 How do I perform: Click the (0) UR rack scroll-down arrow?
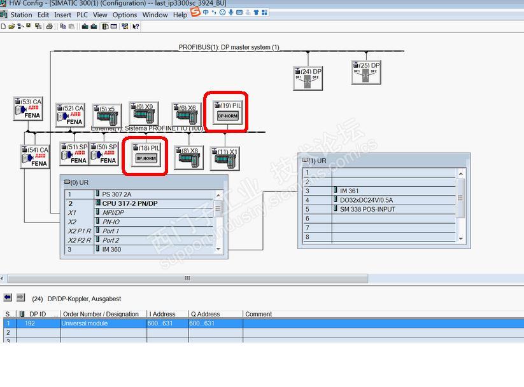(x=218, y=249)
